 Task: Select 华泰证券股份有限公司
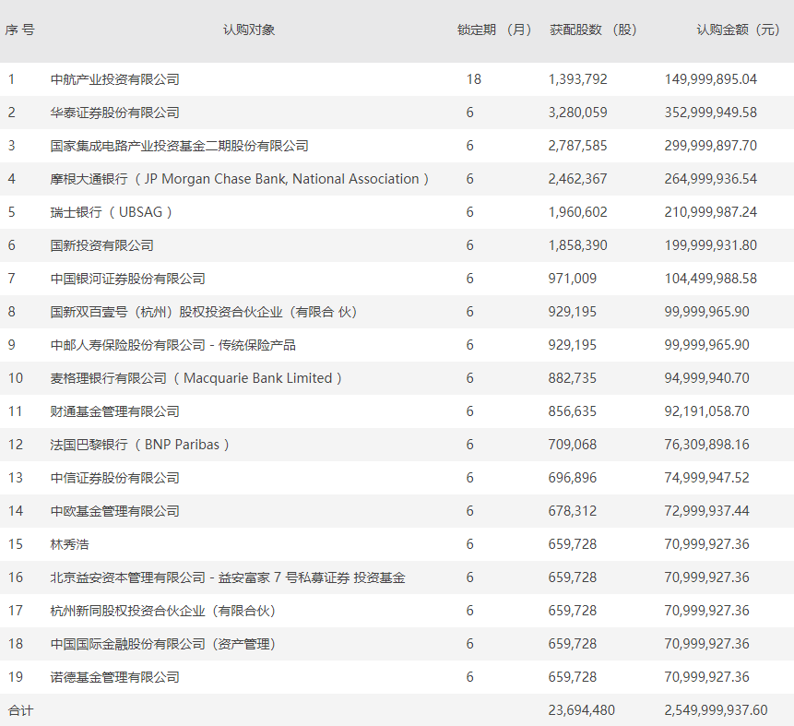[115, 113]
